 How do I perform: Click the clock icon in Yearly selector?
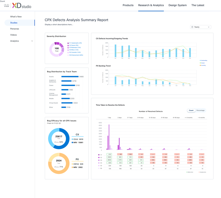point(192,27)
